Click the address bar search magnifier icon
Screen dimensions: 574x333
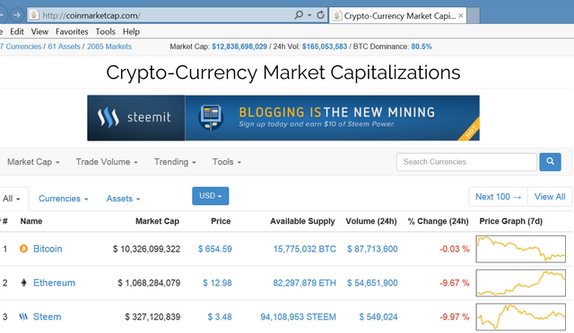299,15
